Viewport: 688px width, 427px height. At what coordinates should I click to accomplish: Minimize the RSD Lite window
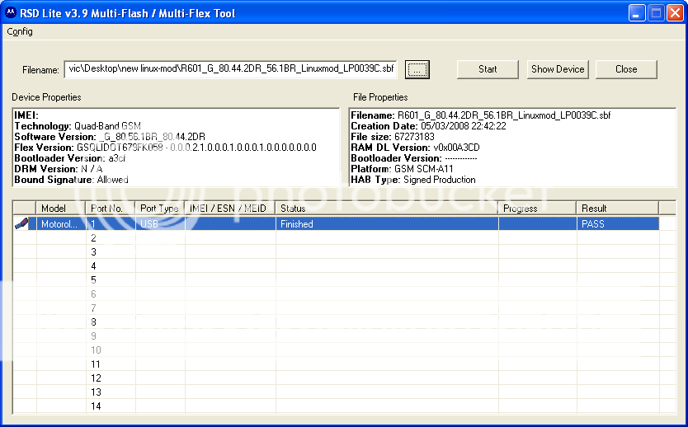click(636, 12)
